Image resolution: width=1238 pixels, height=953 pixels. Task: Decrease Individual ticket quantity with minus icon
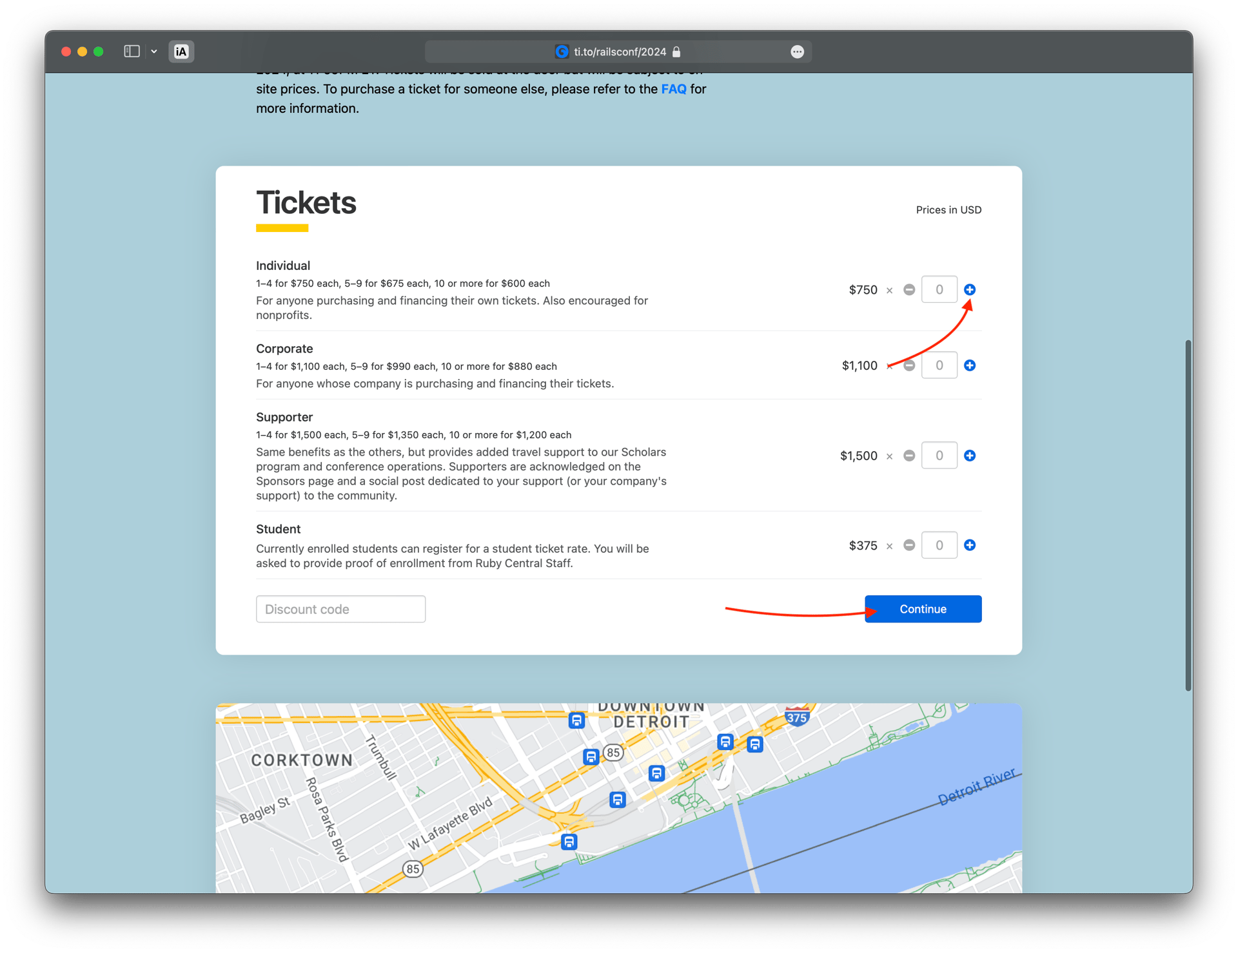click(909, 289)
